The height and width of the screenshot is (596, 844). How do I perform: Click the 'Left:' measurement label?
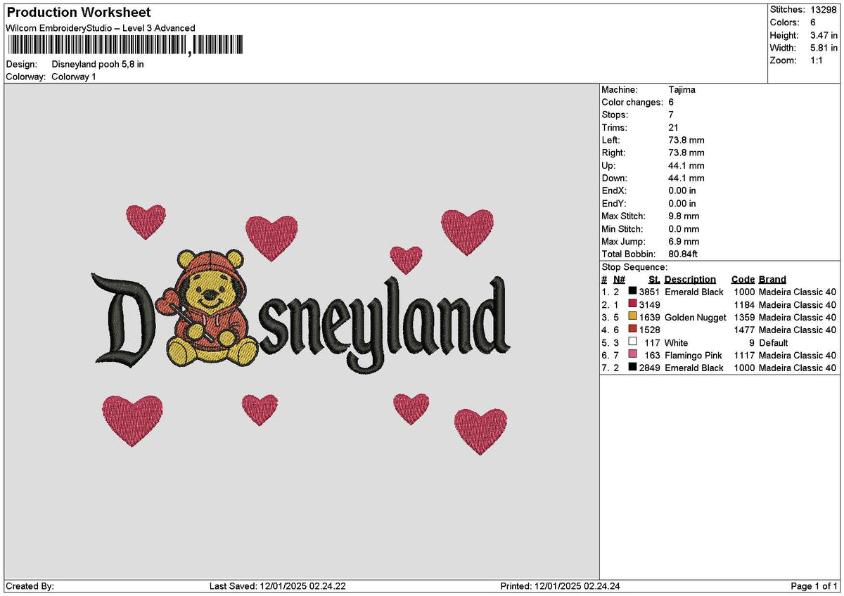tap(611, 141)
